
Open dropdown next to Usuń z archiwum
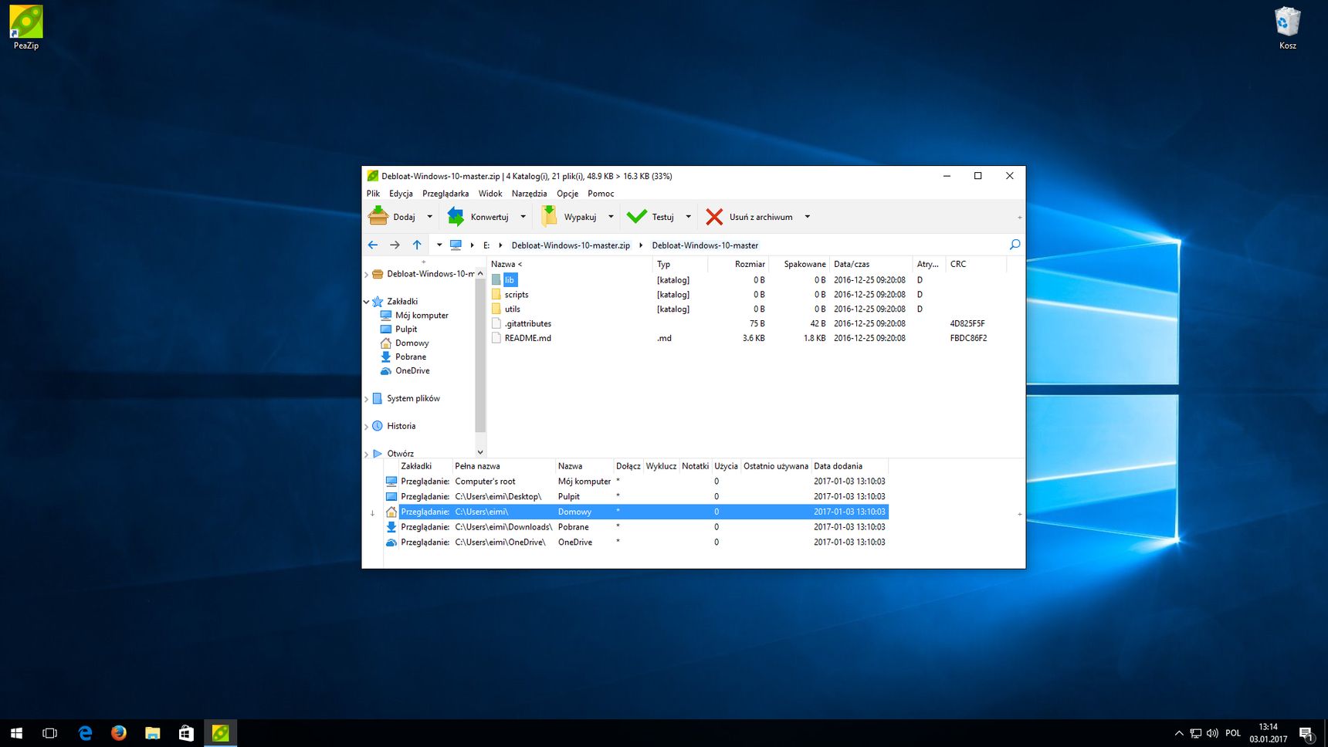click(808, 217)
